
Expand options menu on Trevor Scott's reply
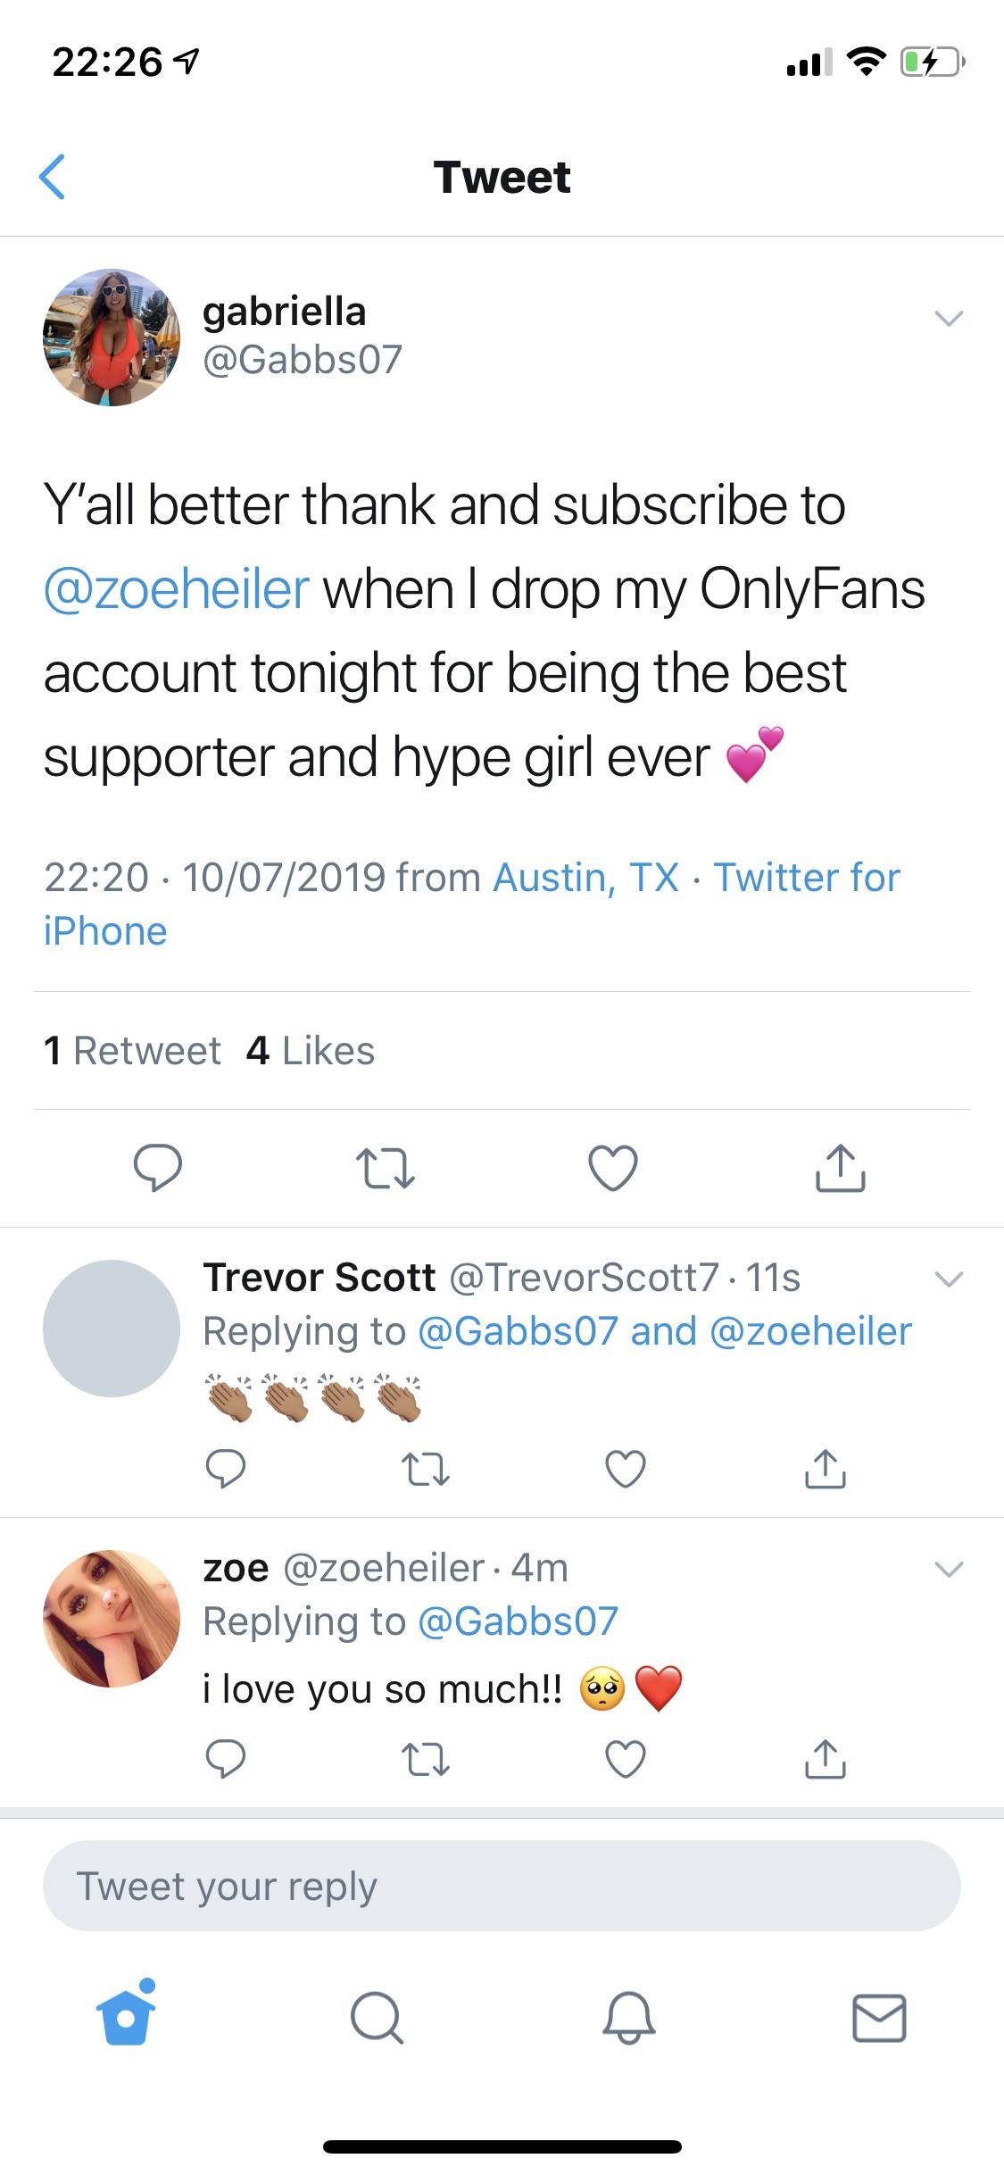tap(949, 1280)
